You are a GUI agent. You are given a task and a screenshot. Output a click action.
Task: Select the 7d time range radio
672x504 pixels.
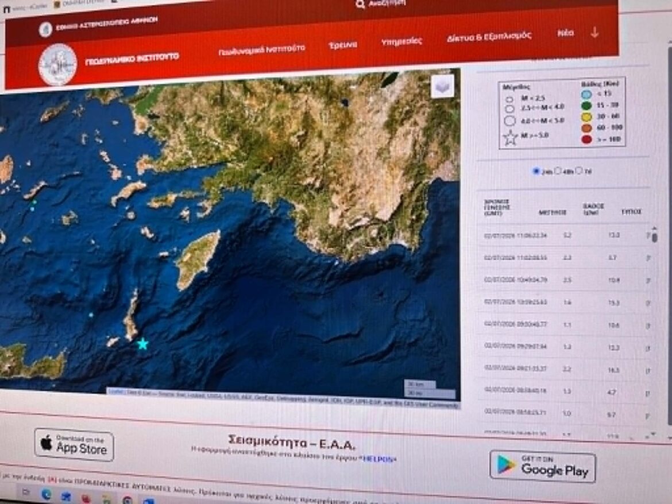(x=578, y=171)
